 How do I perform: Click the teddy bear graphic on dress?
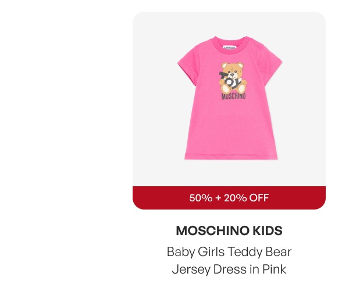pos(233,77)
